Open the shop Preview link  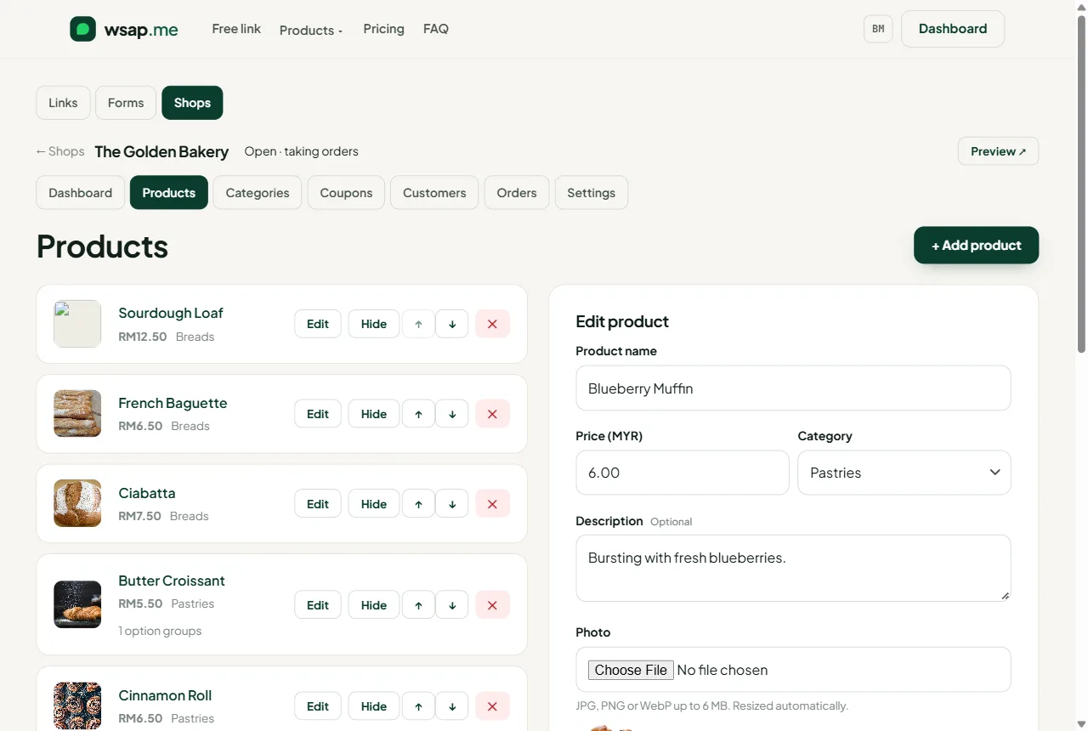998,151
